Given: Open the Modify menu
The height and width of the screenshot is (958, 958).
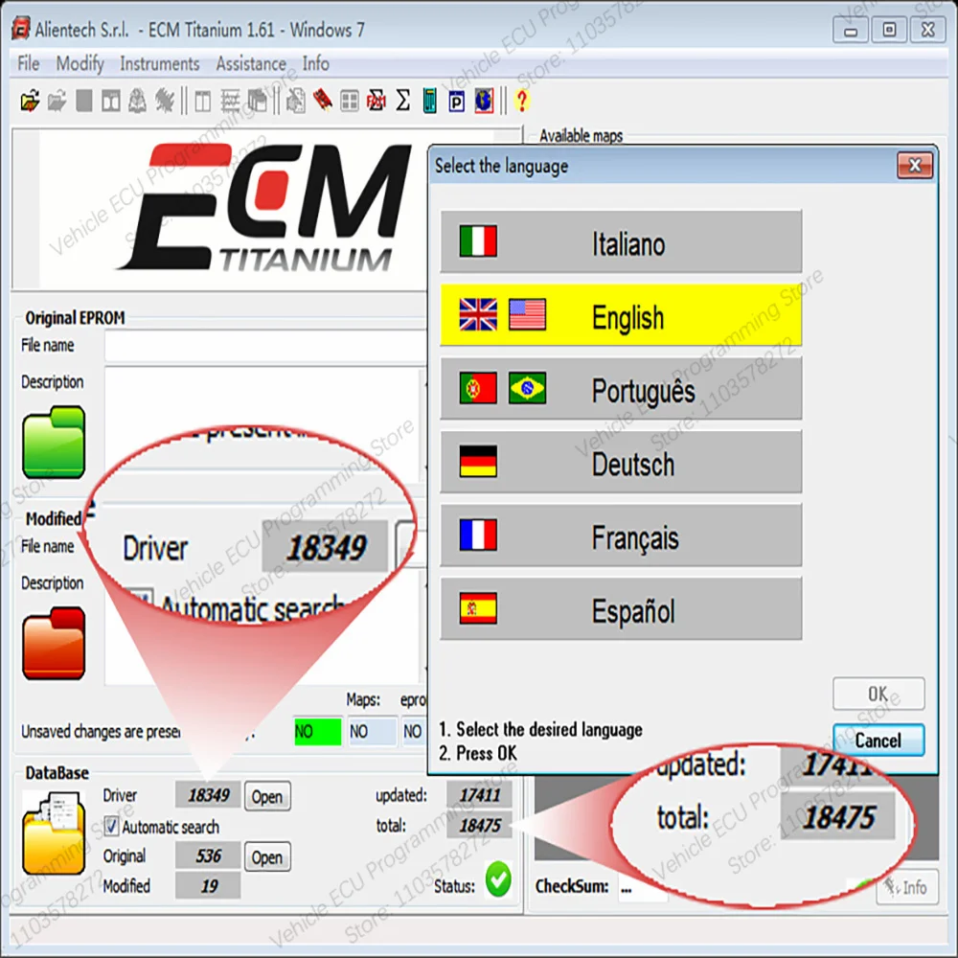Looking at the screenshot, I should point(80,64).
